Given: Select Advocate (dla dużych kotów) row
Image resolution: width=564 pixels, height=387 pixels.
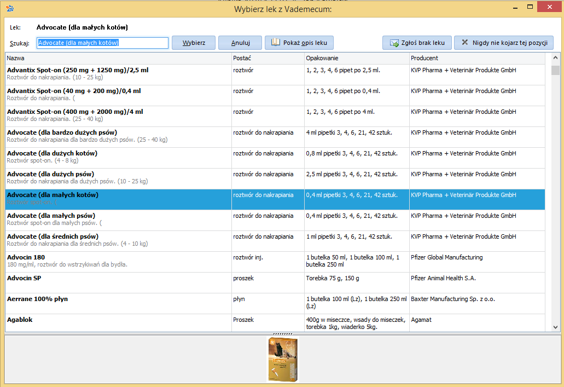Looking at the screenshot, I should click(275, 158).
